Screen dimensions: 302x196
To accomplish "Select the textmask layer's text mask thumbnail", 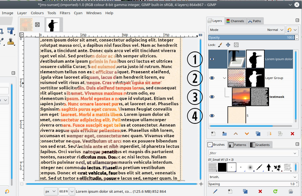I will point(260,97).
